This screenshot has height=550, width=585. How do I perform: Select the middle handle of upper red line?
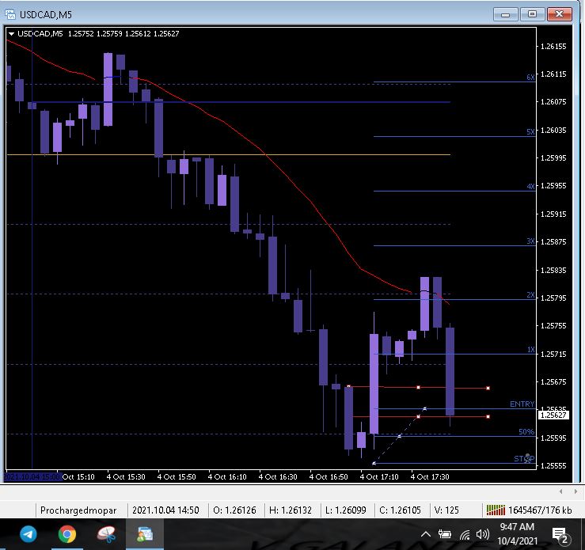coord(418,388)
